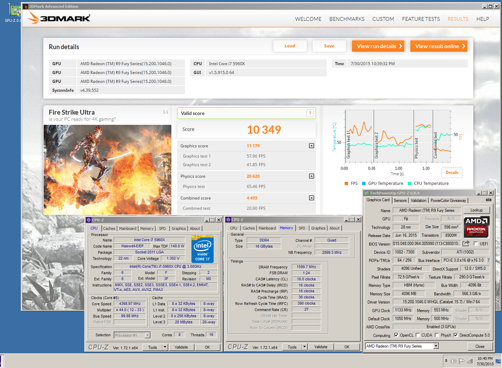Toggle the UEFI checkbox in GPU-Z
Image resolution: width=502 pixels, height=368 pixels.
[x=476, y=244]
